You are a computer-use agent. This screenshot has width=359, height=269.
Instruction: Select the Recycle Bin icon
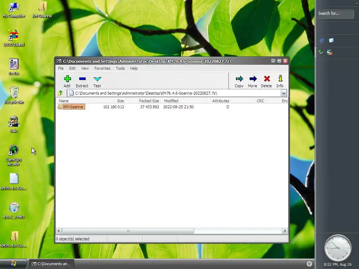[x=14, y=92]
